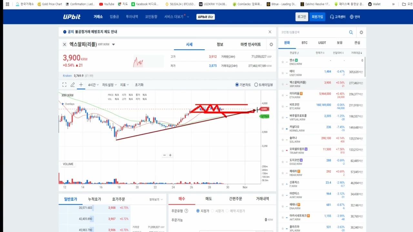Star the VIRTUAL/KRW row
Image resolution: width=413 pixels, height=232 pixels.
tap(283, 117)
